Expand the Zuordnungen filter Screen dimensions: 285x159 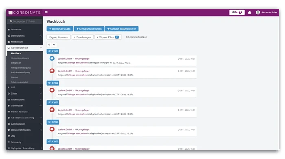click(x=83, y=37)
